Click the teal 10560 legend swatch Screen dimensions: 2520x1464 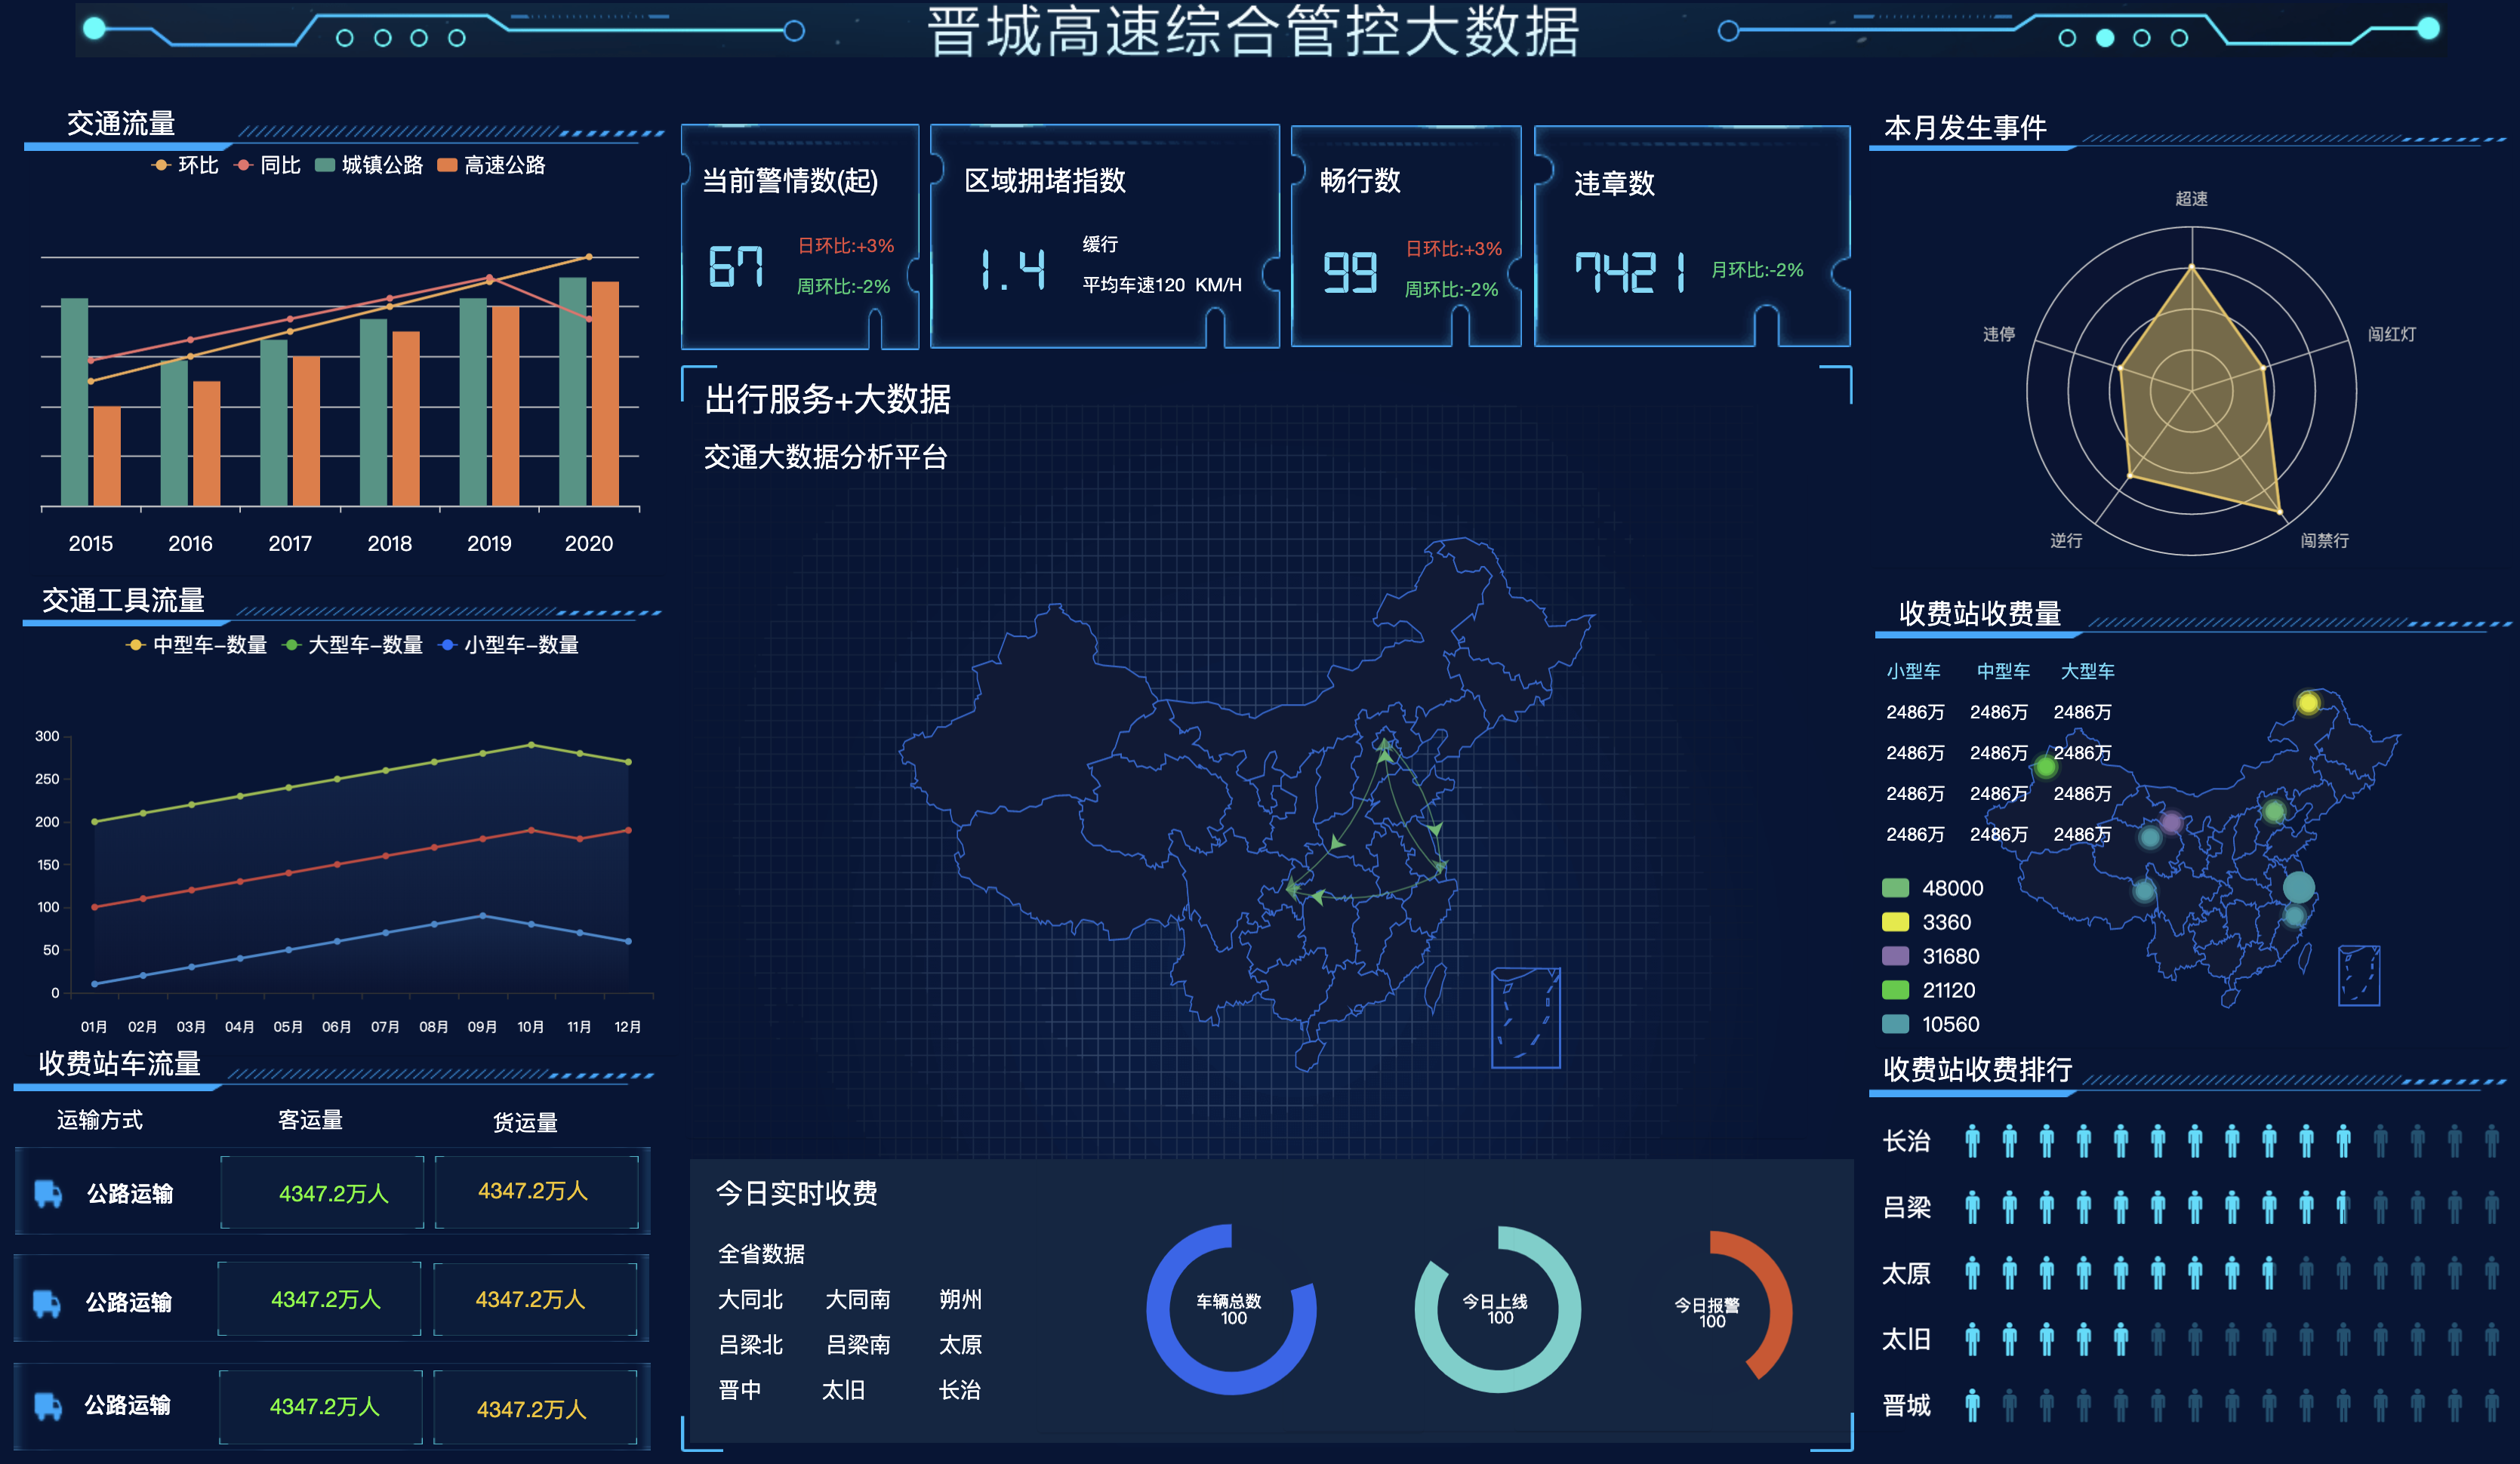click(x=1895, y=1023)
